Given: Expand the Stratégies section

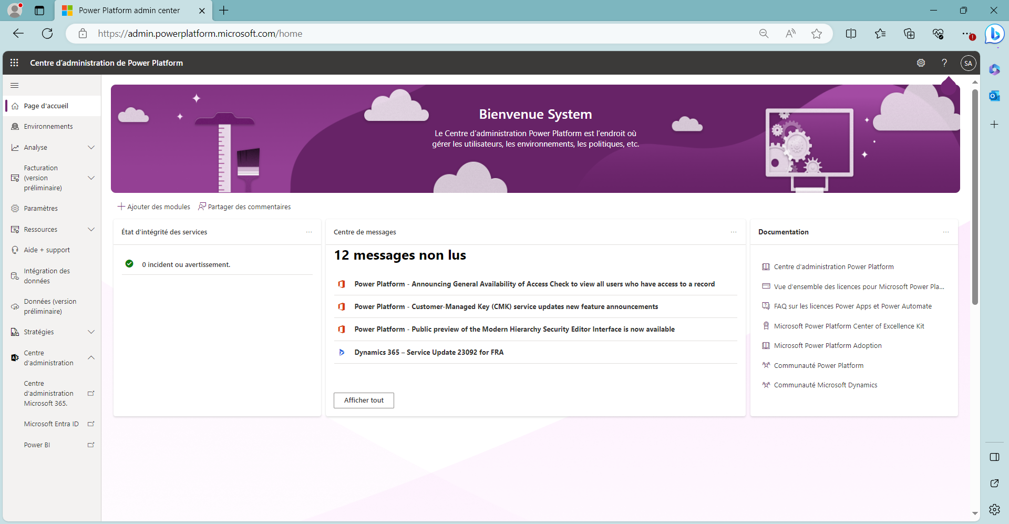Looking at the screenshot, I should click(x=53, y=332).
